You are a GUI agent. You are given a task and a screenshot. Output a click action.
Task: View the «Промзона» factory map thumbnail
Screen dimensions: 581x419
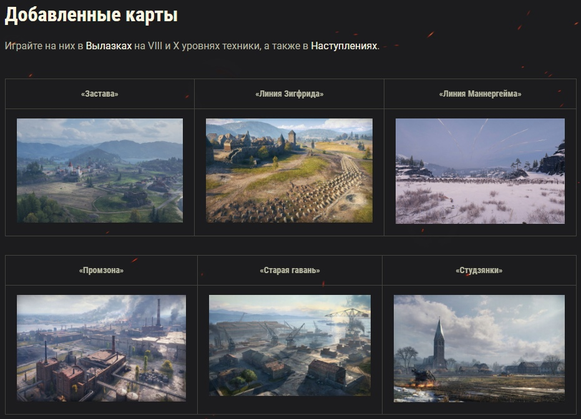(x=101, y=349)
